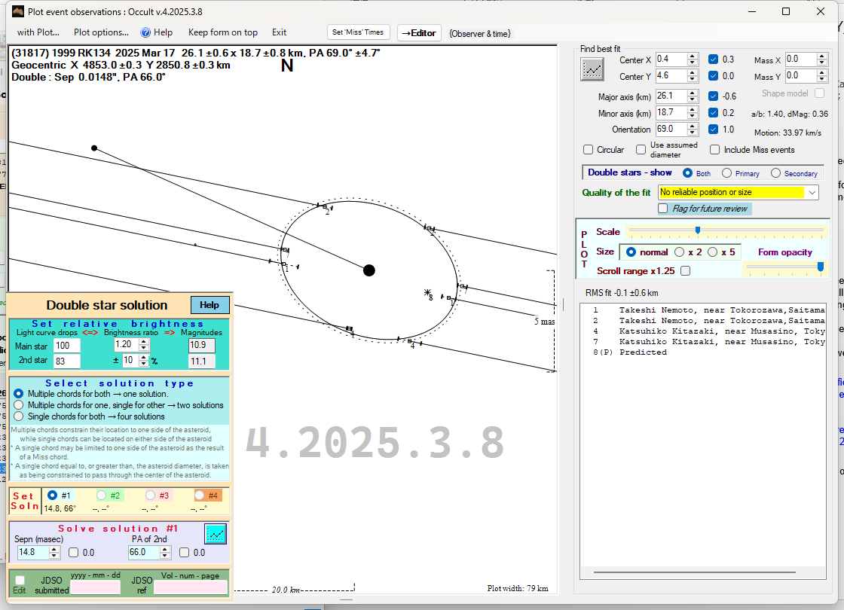Open the 'with Plot...' menu

(38, 32)
